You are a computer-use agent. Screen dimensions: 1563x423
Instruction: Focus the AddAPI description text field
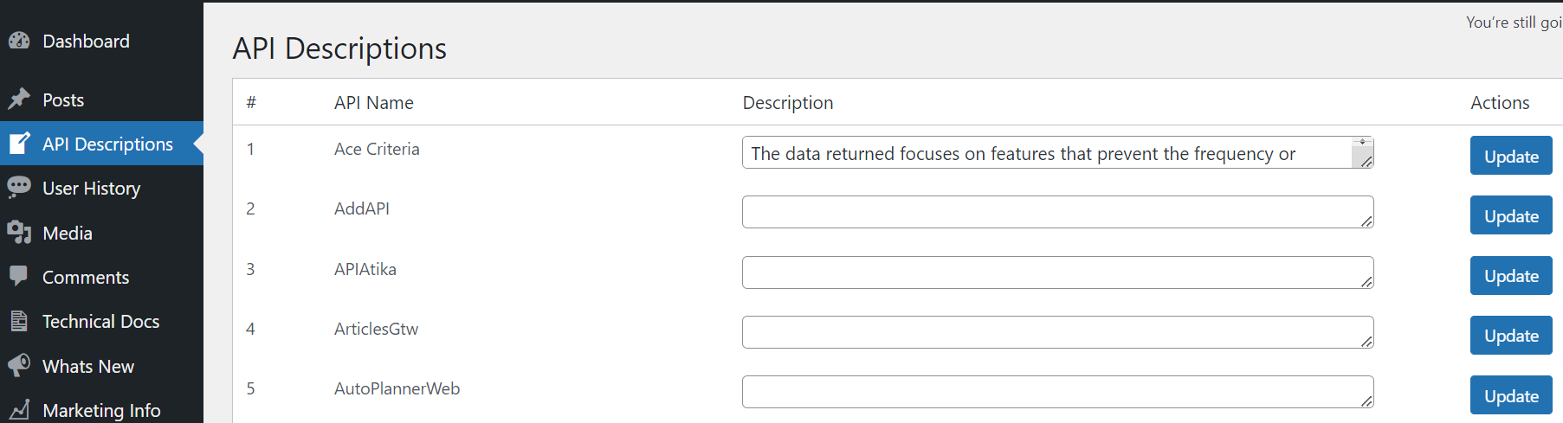pos(1057,212)
